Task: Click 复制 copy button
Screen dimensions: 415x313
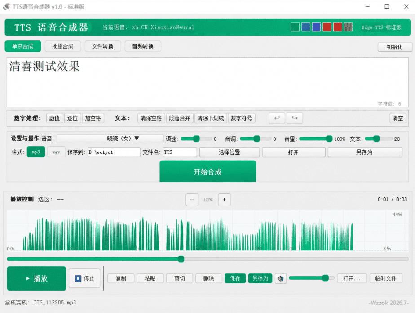Action: pyautogui.click(x=121, y=278)
